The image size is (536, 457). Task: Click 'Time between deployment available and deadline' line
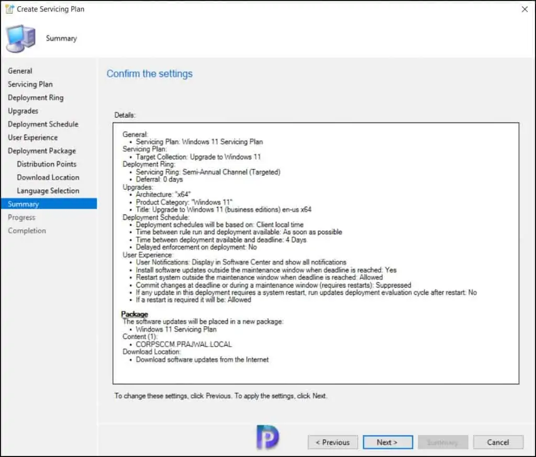[221, 239]
